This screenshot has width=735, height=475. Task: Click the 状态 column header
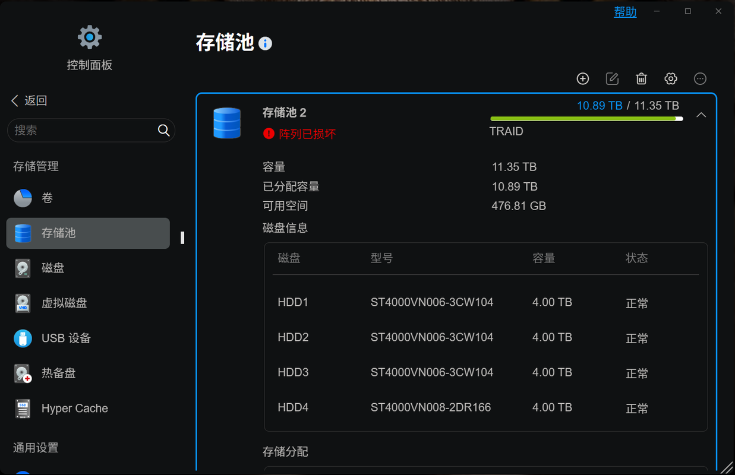pyautogui.click(x=636, y=258)
